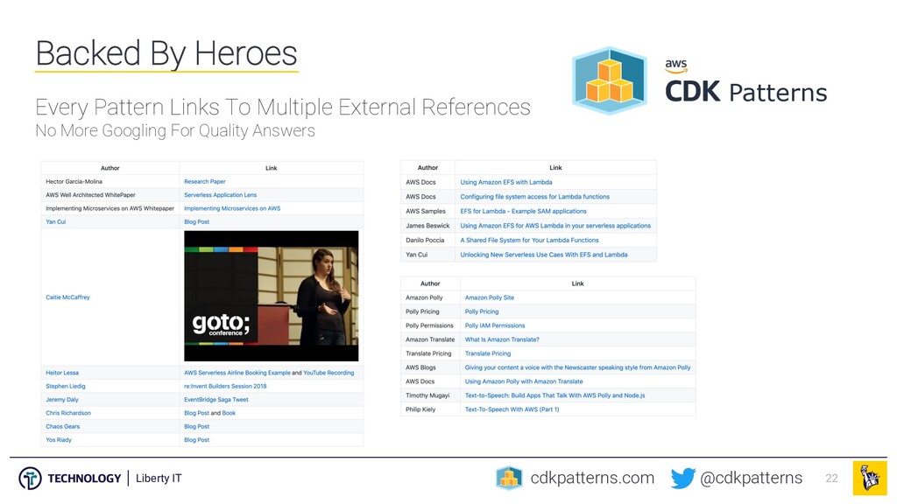Open the Polly Pricing link

482,312
